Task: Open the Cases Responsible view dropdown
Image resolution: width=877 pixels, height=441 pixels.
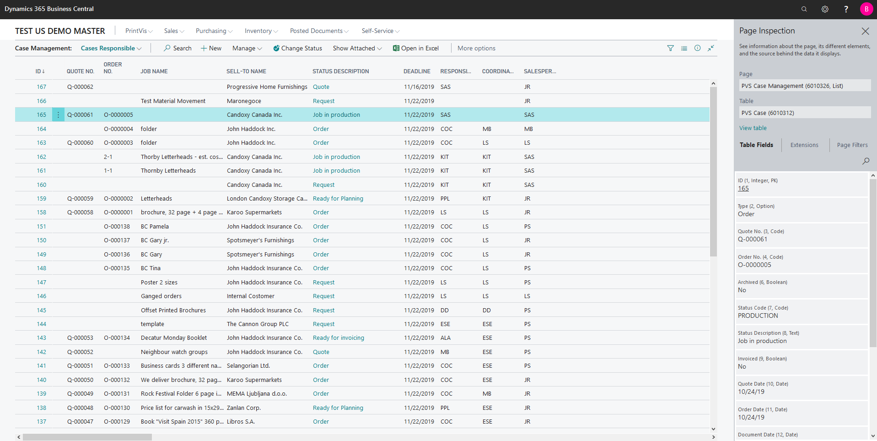Action: tap(111, 48)
